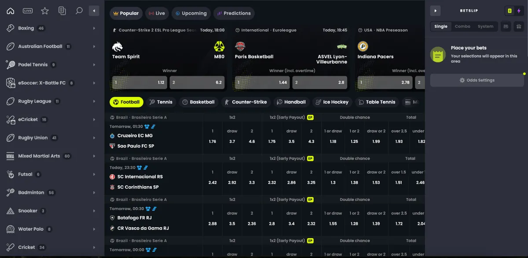Open Odds Settings in Betslip
Image resolution: width=528 pixels, height=258 pixels.
point(477,80)
